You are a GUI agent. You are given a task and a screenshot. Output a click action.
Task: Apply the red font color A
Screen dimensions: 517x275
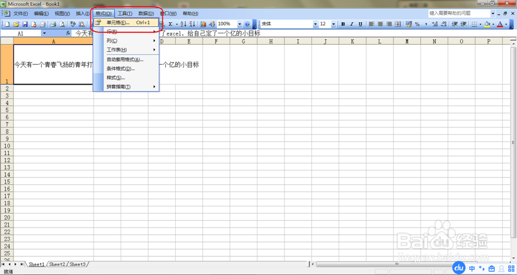pyautogui.click(x=500, y=24)
